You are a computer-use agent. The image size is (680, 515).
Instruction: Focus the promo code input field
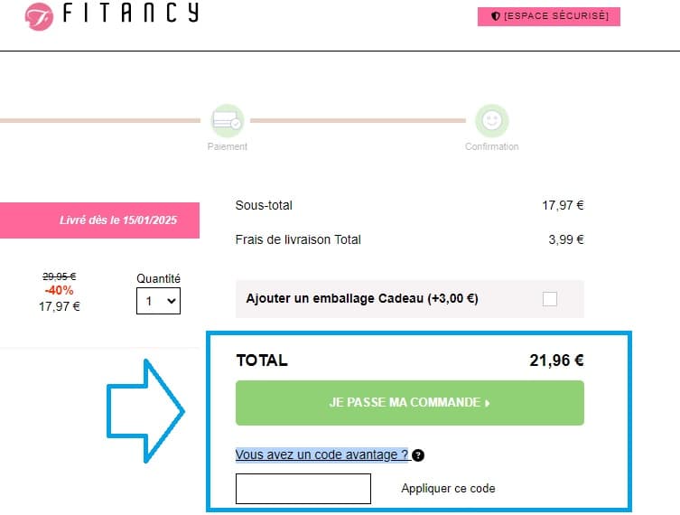tap(303, 489)
